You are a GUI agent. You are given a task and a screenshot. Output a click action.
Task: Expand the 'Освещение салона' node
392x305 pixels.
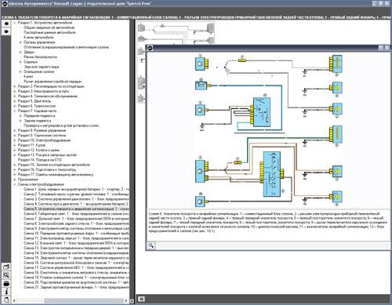(21, 71)
